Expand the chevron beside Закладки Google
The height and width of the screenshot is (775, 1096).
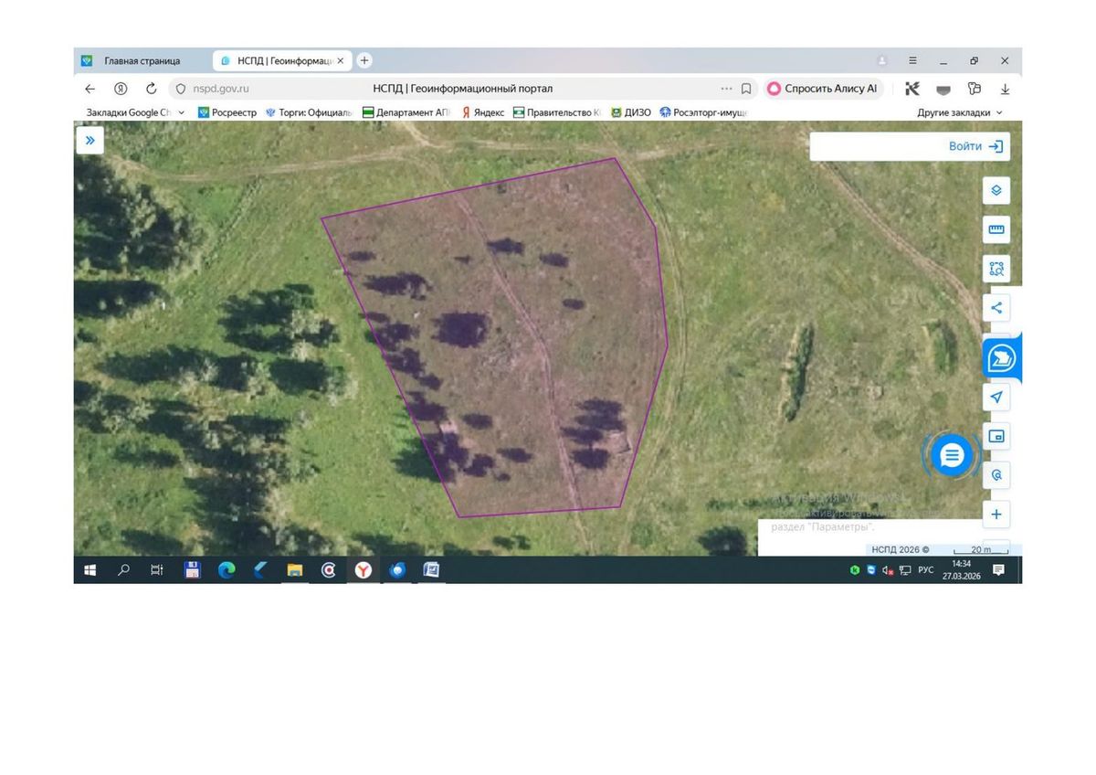click(x=181, y=112)
